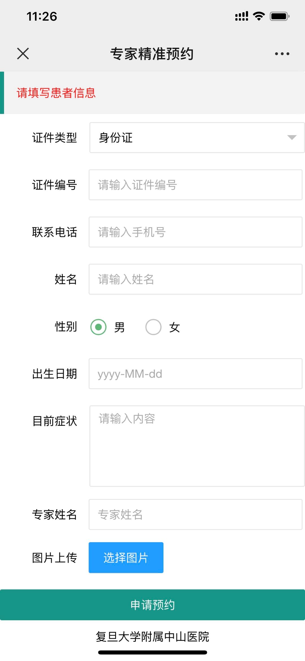Open the more options ellipsis menu

[x=282, y=53]
